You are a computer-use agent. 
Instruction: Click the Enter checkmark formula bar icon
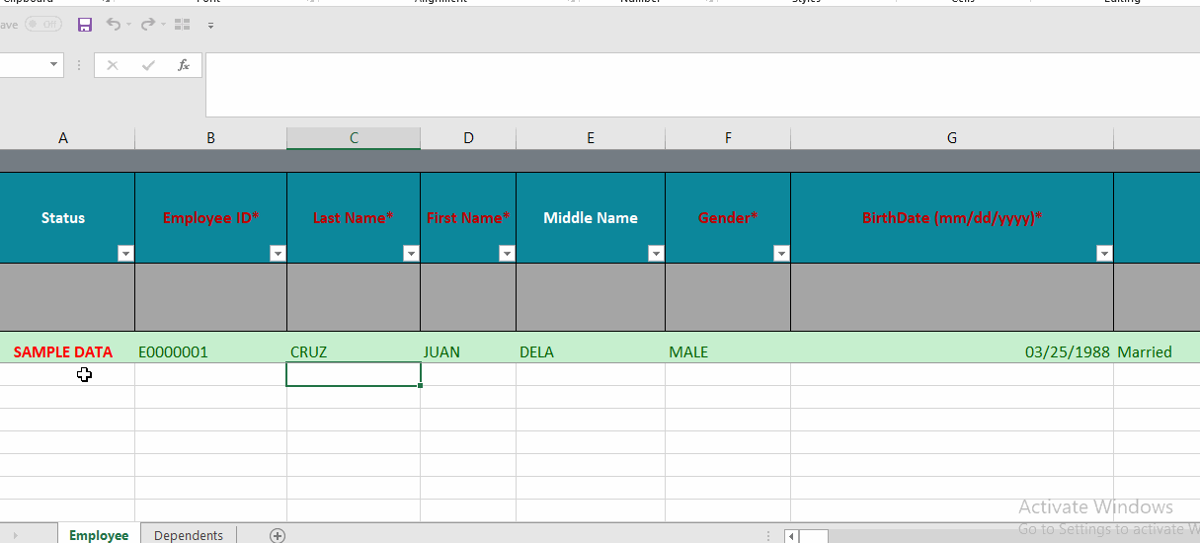click(148, 65)
